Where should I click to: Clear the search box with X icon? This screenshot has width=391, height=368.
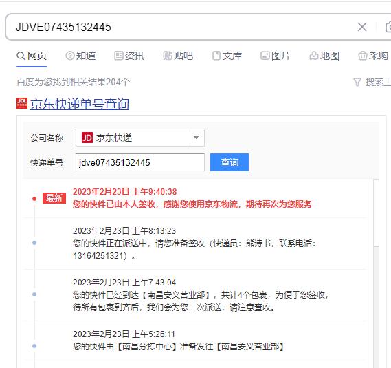[x=362, y=27]
